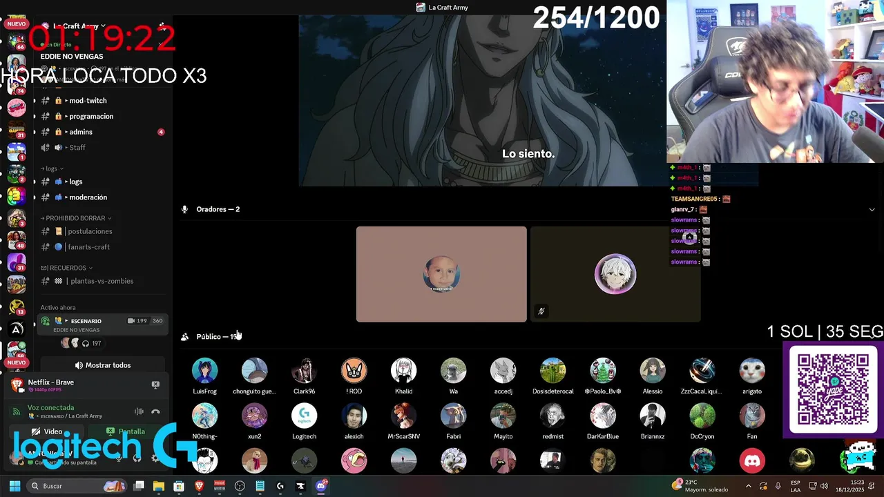Open user settings gear icon
This screenshot has width=884, height=497.
[x=155, y=458]
